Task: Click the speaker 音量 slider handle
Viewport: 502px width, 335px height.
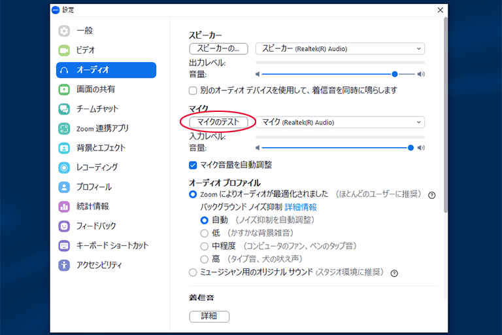Action: pos(395,75)
